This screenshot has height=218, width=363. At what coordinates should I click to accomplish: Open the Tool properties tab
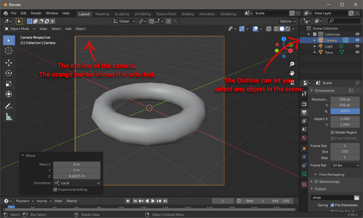point(304,93)
